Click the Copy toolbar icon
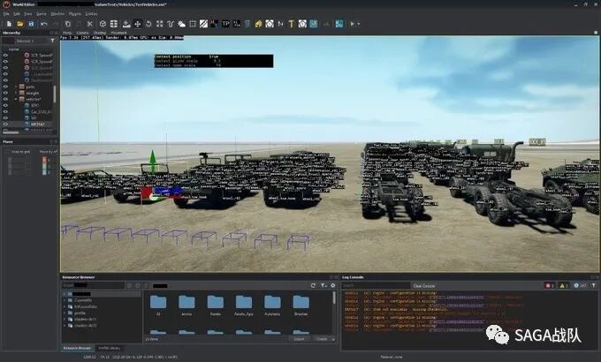This screenshot has width=601, height=362. (68, 24)
